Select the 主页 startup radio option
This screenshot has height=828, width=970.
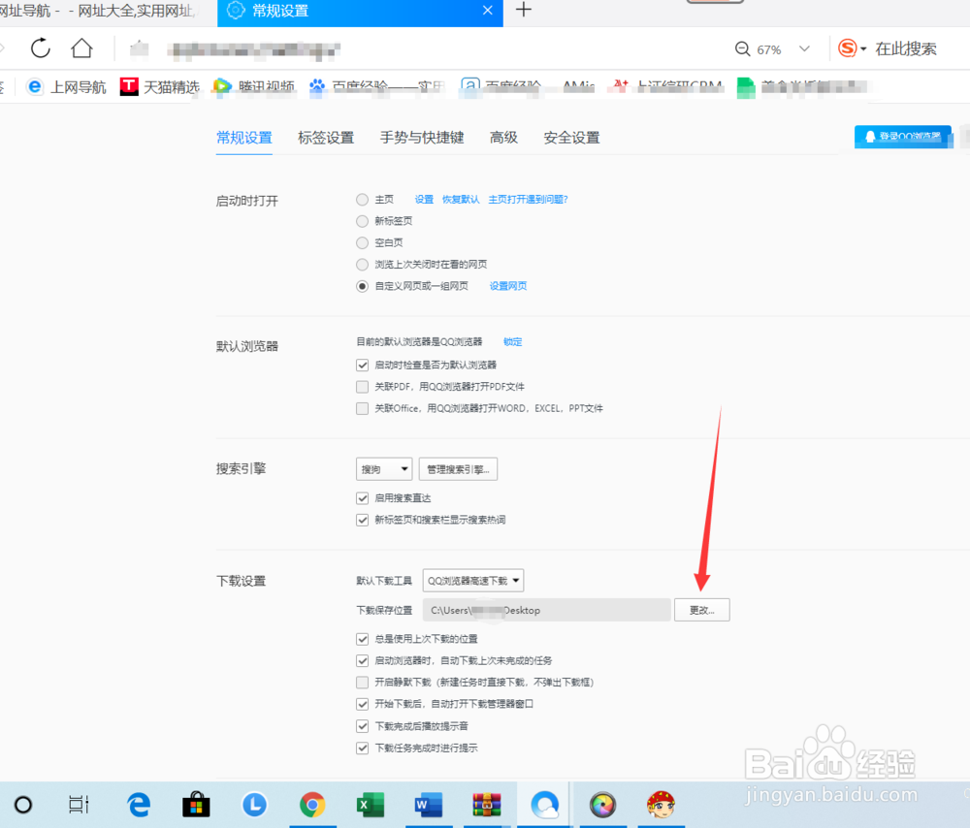[363, 200]
